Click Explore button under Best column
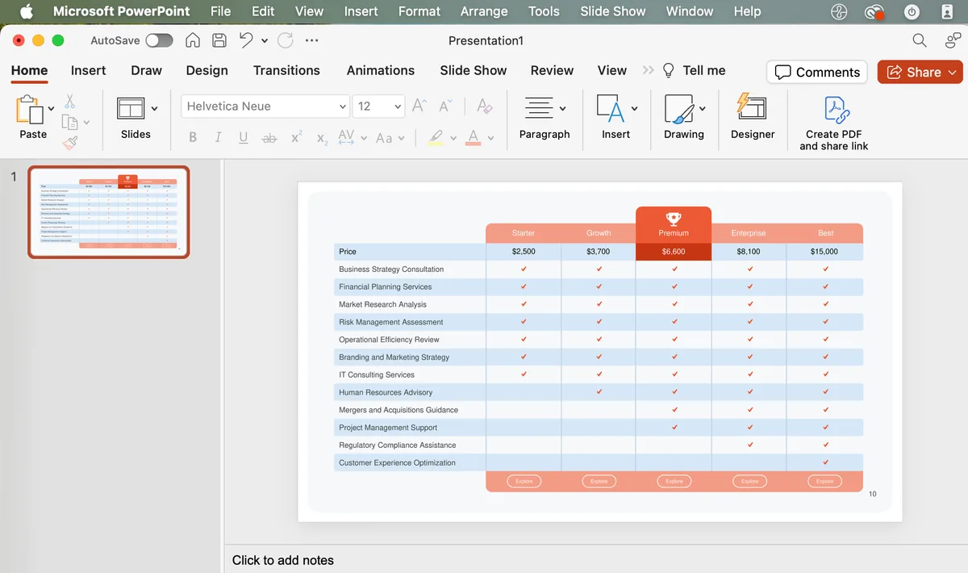Screen dimensions: 968x573 (x=824, y=481)
